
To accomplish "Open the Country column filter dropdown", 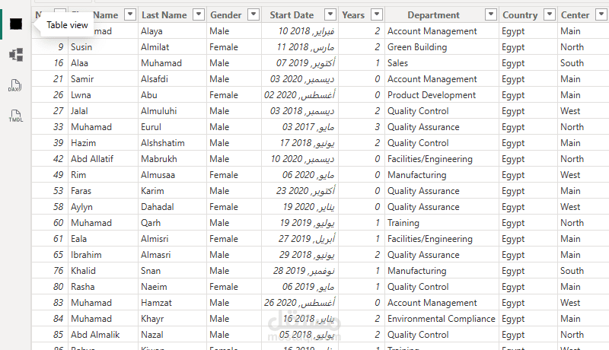I will click(550, 14).
